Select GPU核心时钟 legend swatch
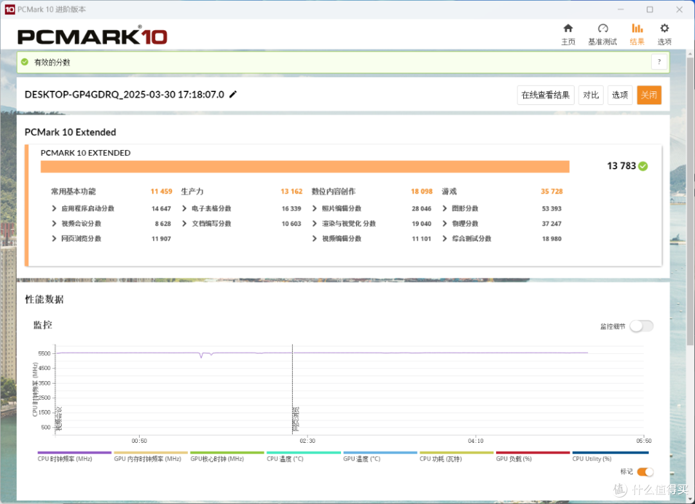The height and width of the screenshot is (504, 695). [x=227, y=453]
